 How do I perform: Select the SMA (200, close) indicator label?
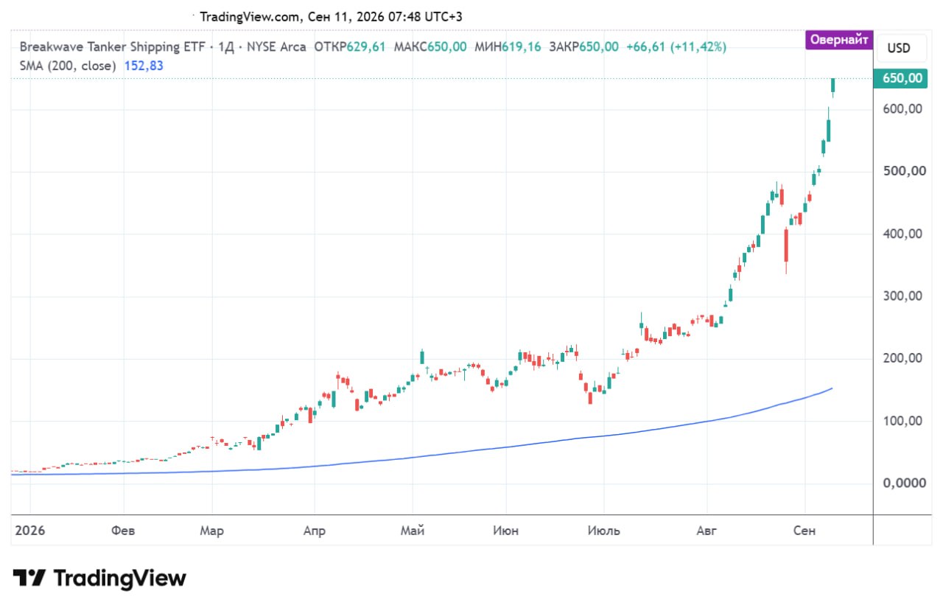68,66
